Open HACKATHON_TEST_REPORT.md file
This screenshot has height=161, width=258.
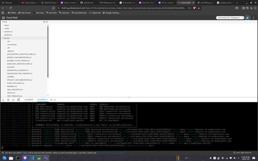pyautogui.click(x=20, y=73)
